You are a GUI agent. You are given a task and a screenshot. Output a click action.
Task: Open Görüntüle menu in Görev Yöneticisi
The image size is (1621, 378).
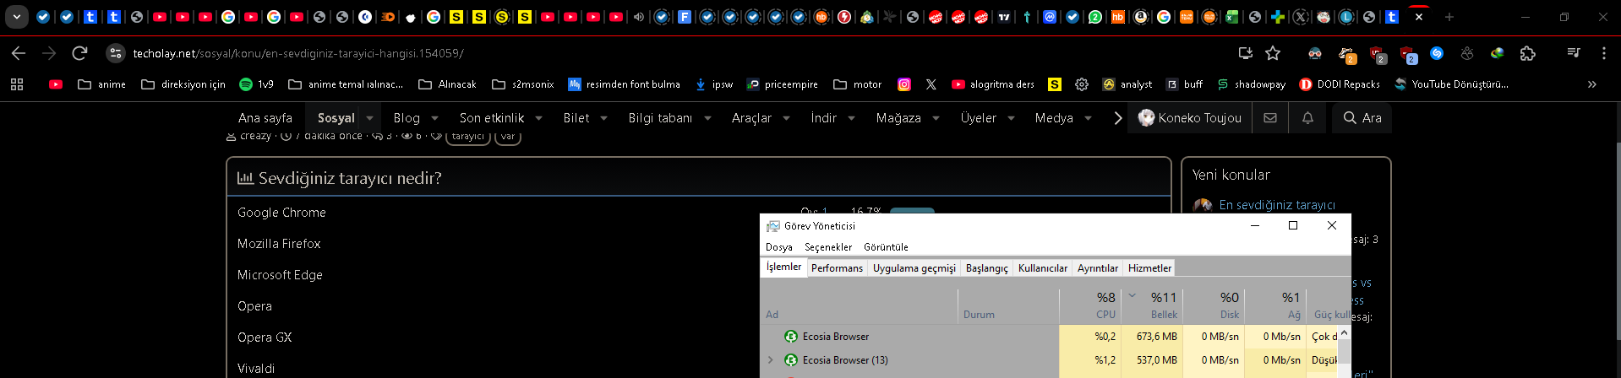tap(886, 247)
